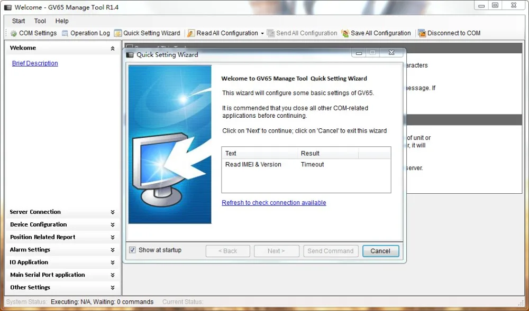Close the Quick Setting Wizard dialog
Screen dimensions: 529x311
coord(391,53)
